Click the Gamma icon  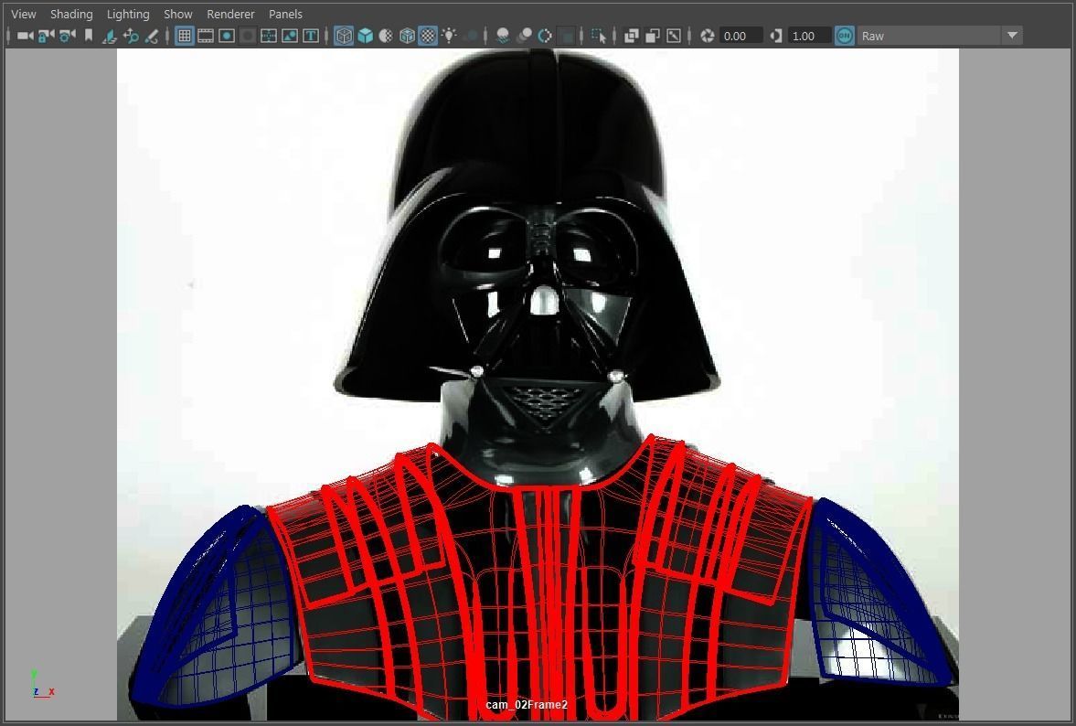[775, 36]
